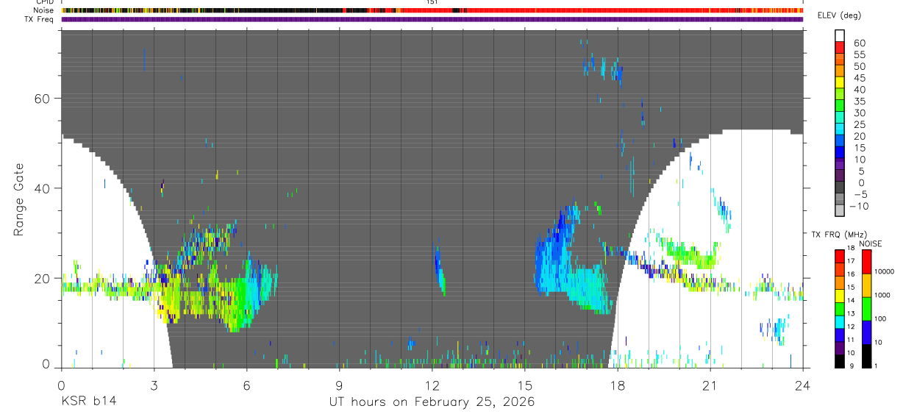
Task: Click the black 9–10 MHz TX FRQ segment
Action: [x=840, y=360]
